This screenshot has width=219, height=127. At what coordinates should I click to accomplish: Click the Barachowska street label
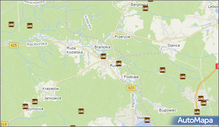tap(35, 2)
